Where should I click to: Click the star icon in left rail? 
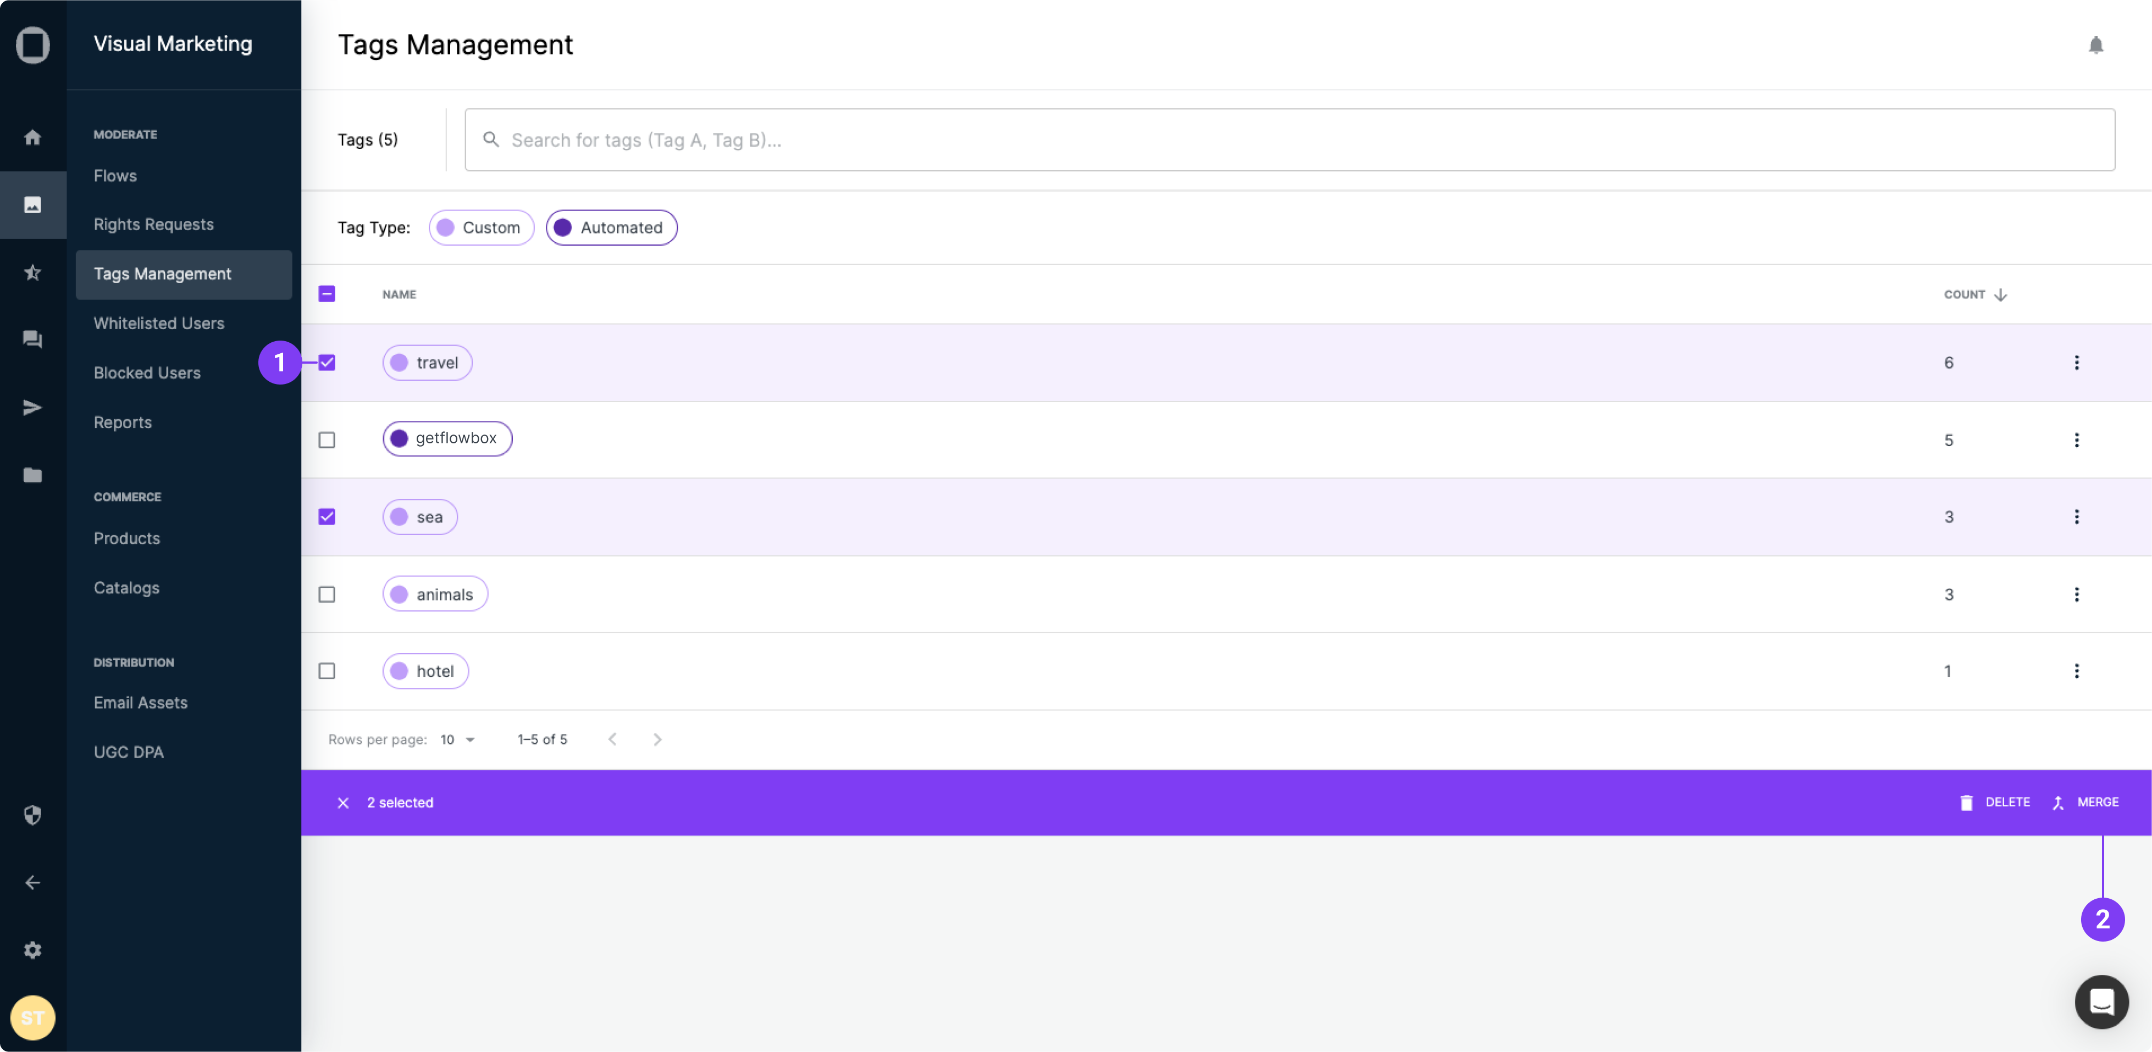coord(32,272)
